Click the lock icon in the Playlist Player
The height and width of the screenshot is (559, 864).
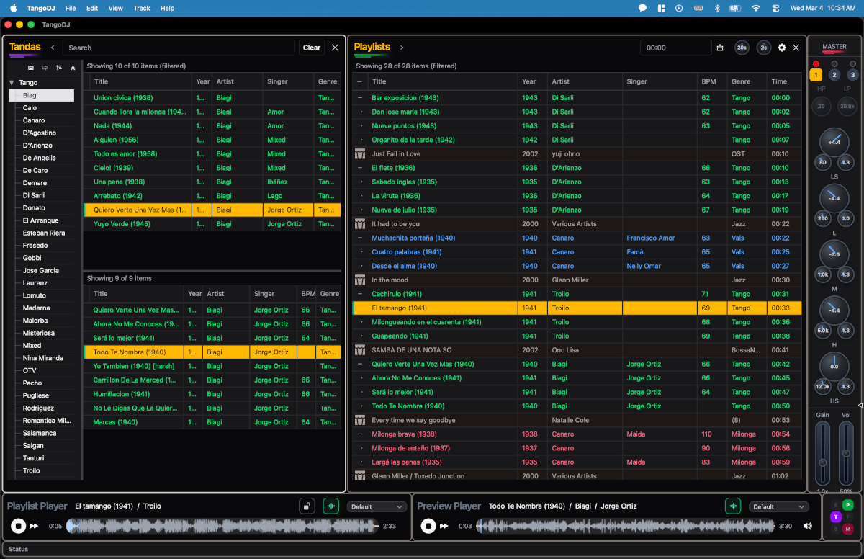pyautogui.click(x=307, y=506)
